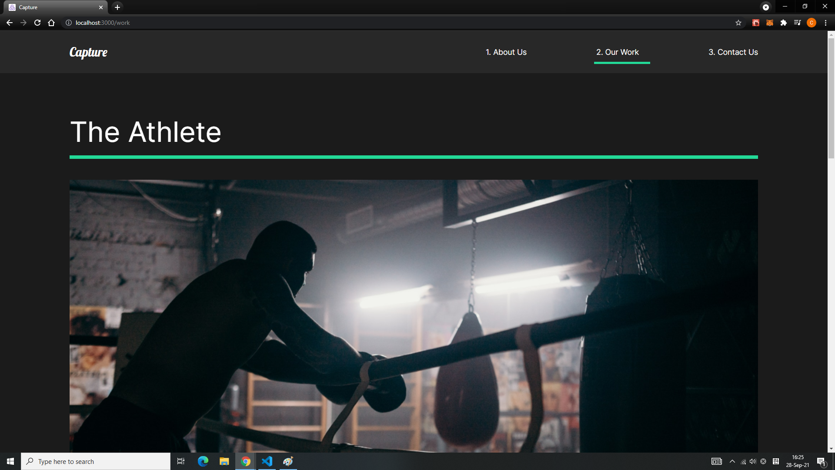835x470 pixels.
Task: Reload the page with the refresh icon
Action: pyautogui.click(x=37, y=23)
